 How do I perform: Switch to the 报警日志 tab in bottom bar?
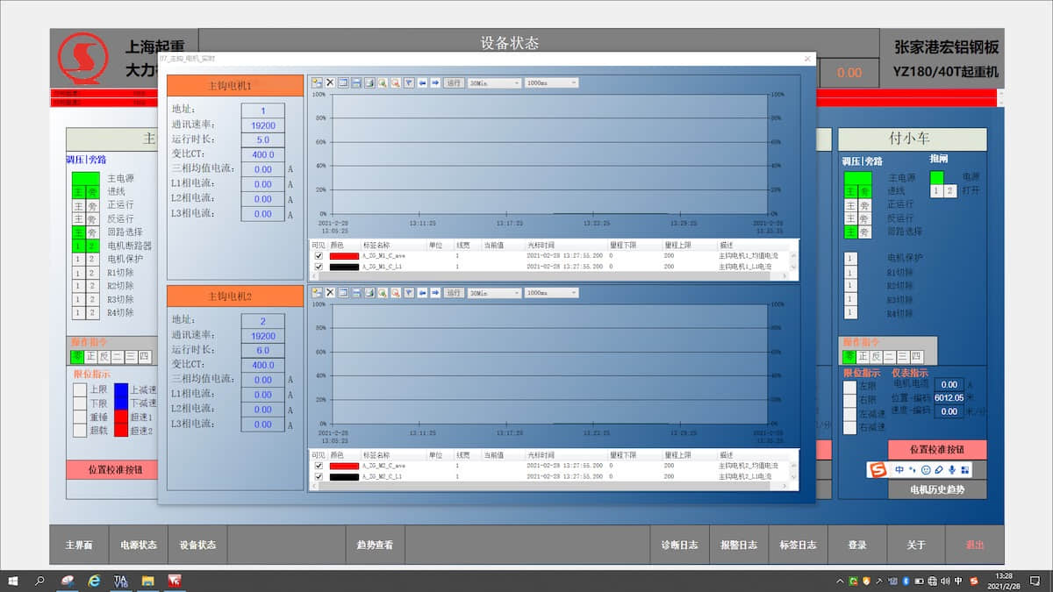coord(739,545)
